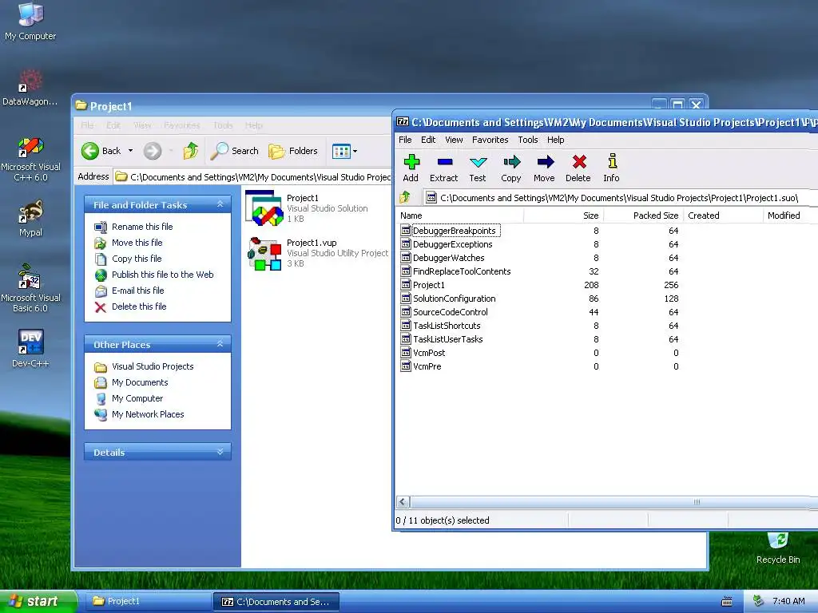Open Visual Studio Projects in Other Places
The image size is (818, 613).
(x=153, y=366)
